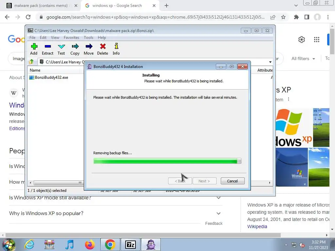Click the Chrome forward arrow
Image resolution: width=335 pixels, height=251 pixels.
(18, 17)
